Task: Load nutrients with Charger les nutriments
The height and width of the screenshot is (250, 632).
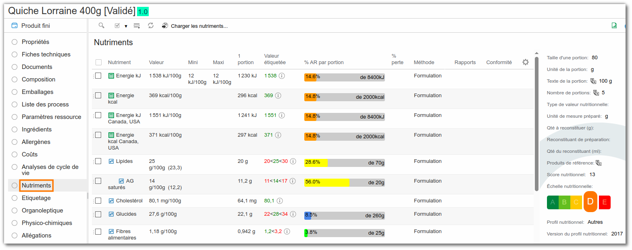Action: [195, 26]
